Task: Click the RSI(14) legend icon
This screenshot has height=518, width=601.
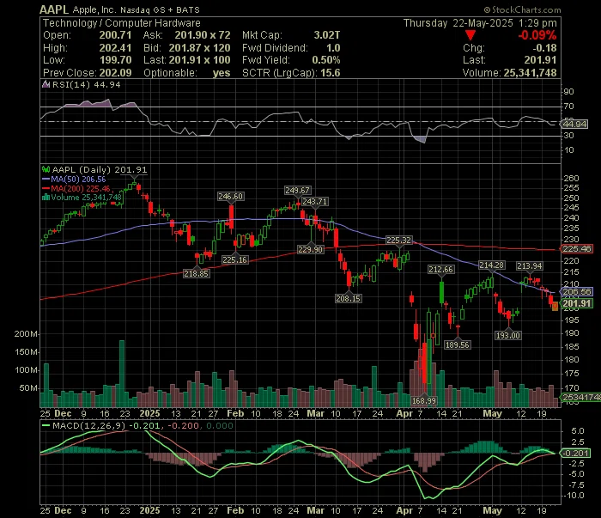Action: click(x=46, y=85)
